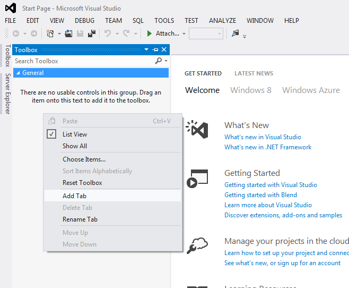Open the Toolbox window position dropdown
The image size is (349, 288).
coord(146,49)
